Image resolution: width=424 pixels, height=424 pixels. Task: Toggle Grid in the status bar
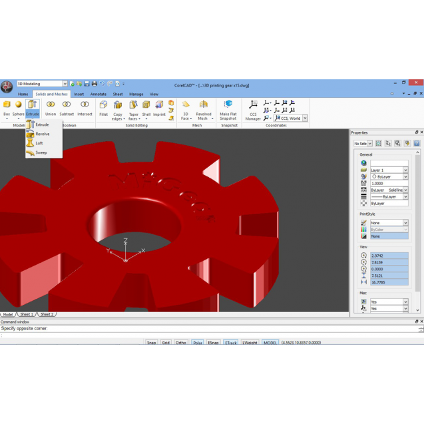pos(166,342)
